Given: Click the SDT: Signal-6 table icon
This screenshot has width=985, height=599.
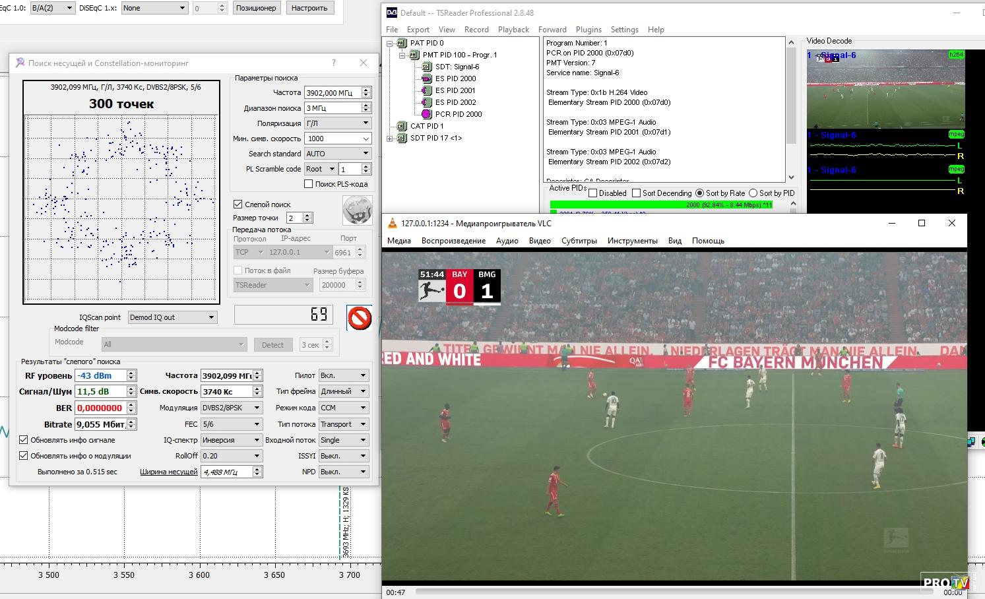Looking at the screenshot, I should [x=426, y=67].
